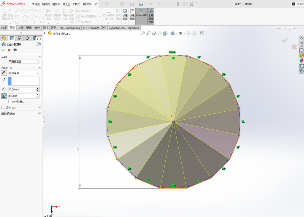304x217 pixels.
Task: Click 快速草图 rapid sketch tool
Action: tap(132, 15)
